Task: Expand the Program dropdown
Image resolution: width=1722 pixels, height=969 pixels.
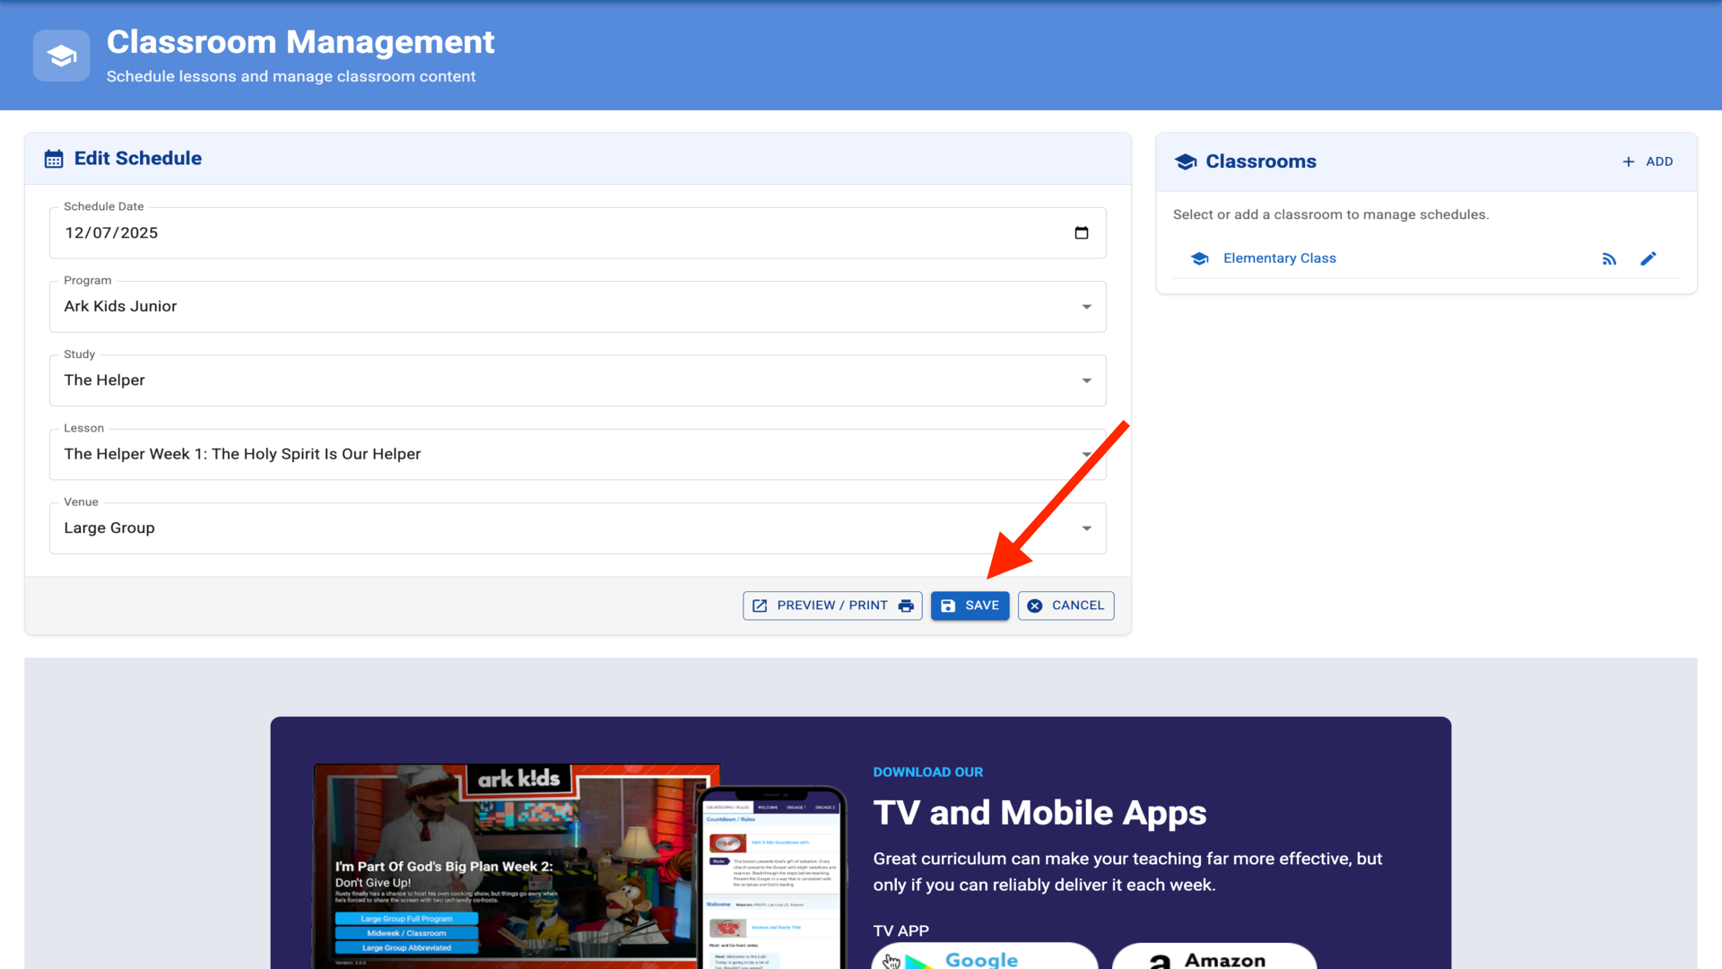Action: pyautogui.click(x=1086, y=307)
